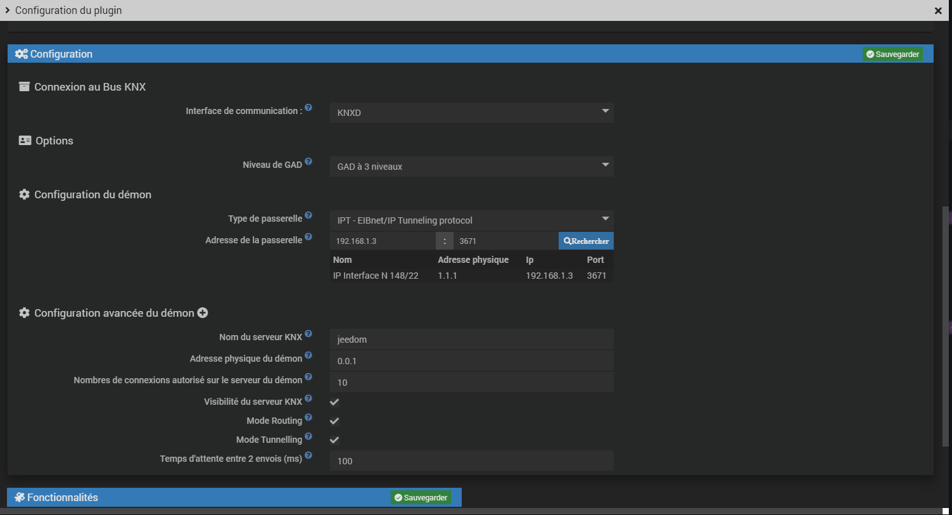This screenshot has height=515, width=952.
Task: Open the Interface de communication KNXD dropdown
Action: [471, 113]
